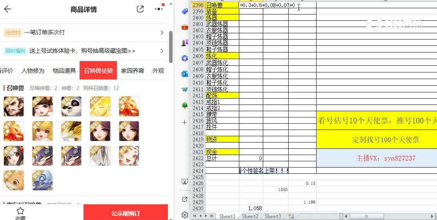Select the golden sleeping face pet avatar

point(100,106)
